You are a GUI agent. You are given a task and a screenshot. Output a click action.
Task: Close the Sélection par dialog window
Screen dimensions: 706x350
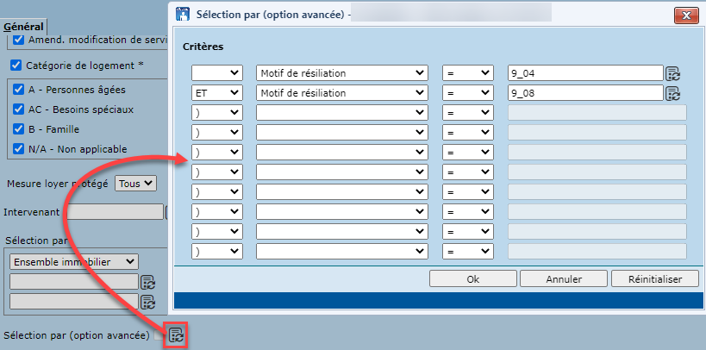pyautogui.click(x=686, y=14)
